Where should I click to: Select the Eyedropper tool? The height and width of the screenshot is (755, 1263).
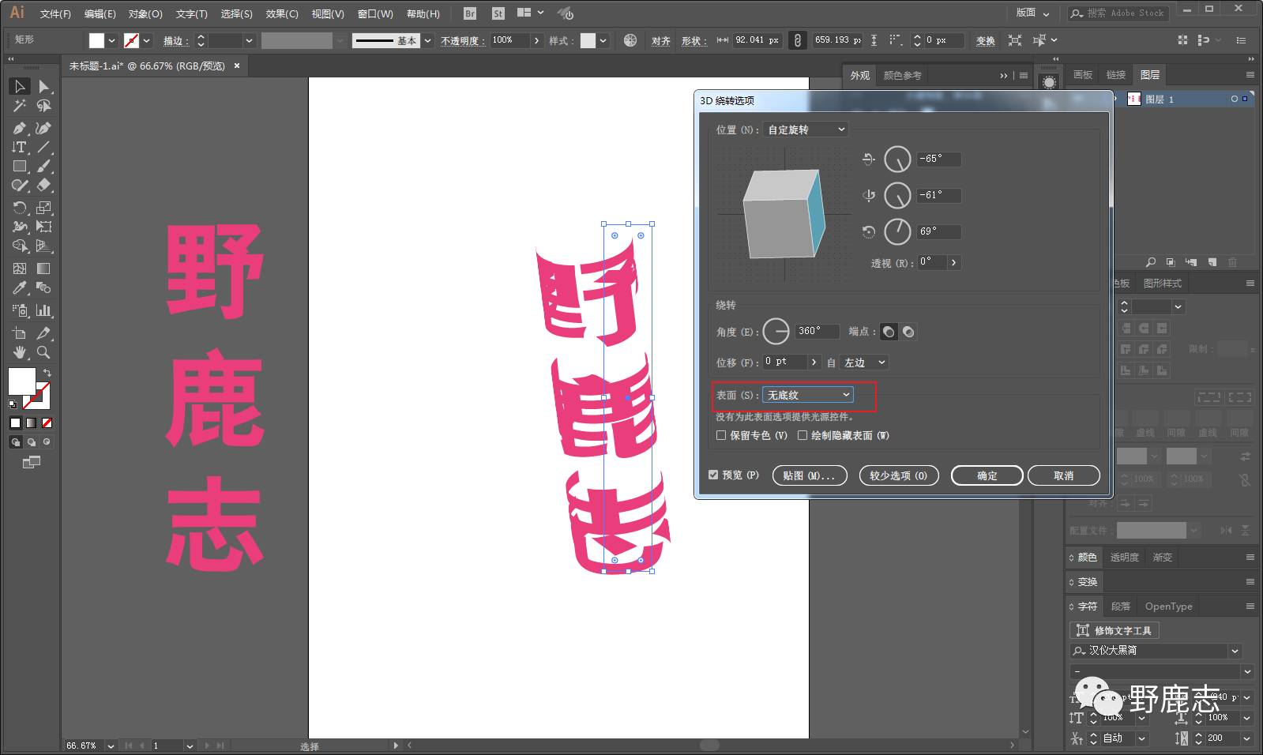[x=20, y=288]
